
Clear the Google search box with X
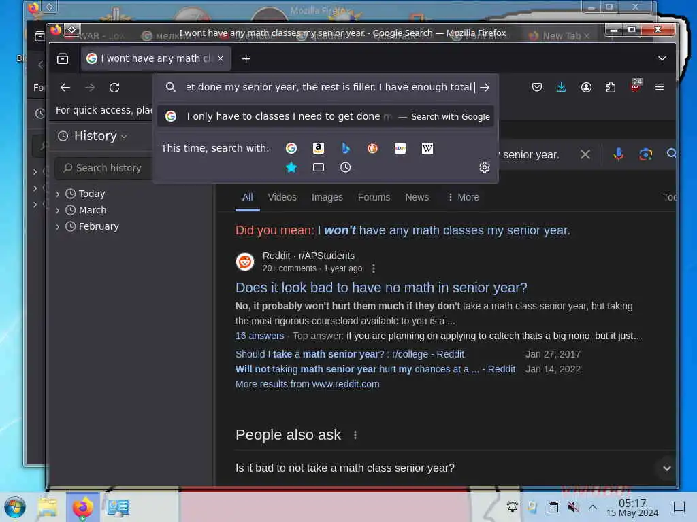pos(585,154)
